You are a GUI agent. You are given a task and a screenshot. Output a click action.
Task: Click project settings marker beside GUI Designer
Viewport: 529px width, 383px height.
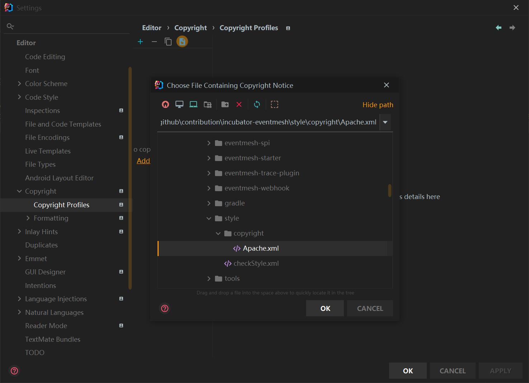click(121, 272)
